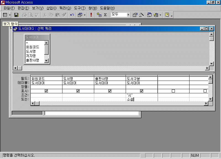
Task: Click the Database Window icon
Action: click(149, 15)
